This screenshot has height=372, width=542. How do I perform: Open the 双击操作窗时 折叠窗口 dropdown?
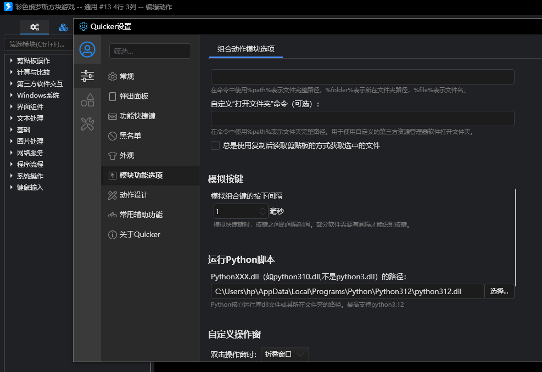[285, 354]
